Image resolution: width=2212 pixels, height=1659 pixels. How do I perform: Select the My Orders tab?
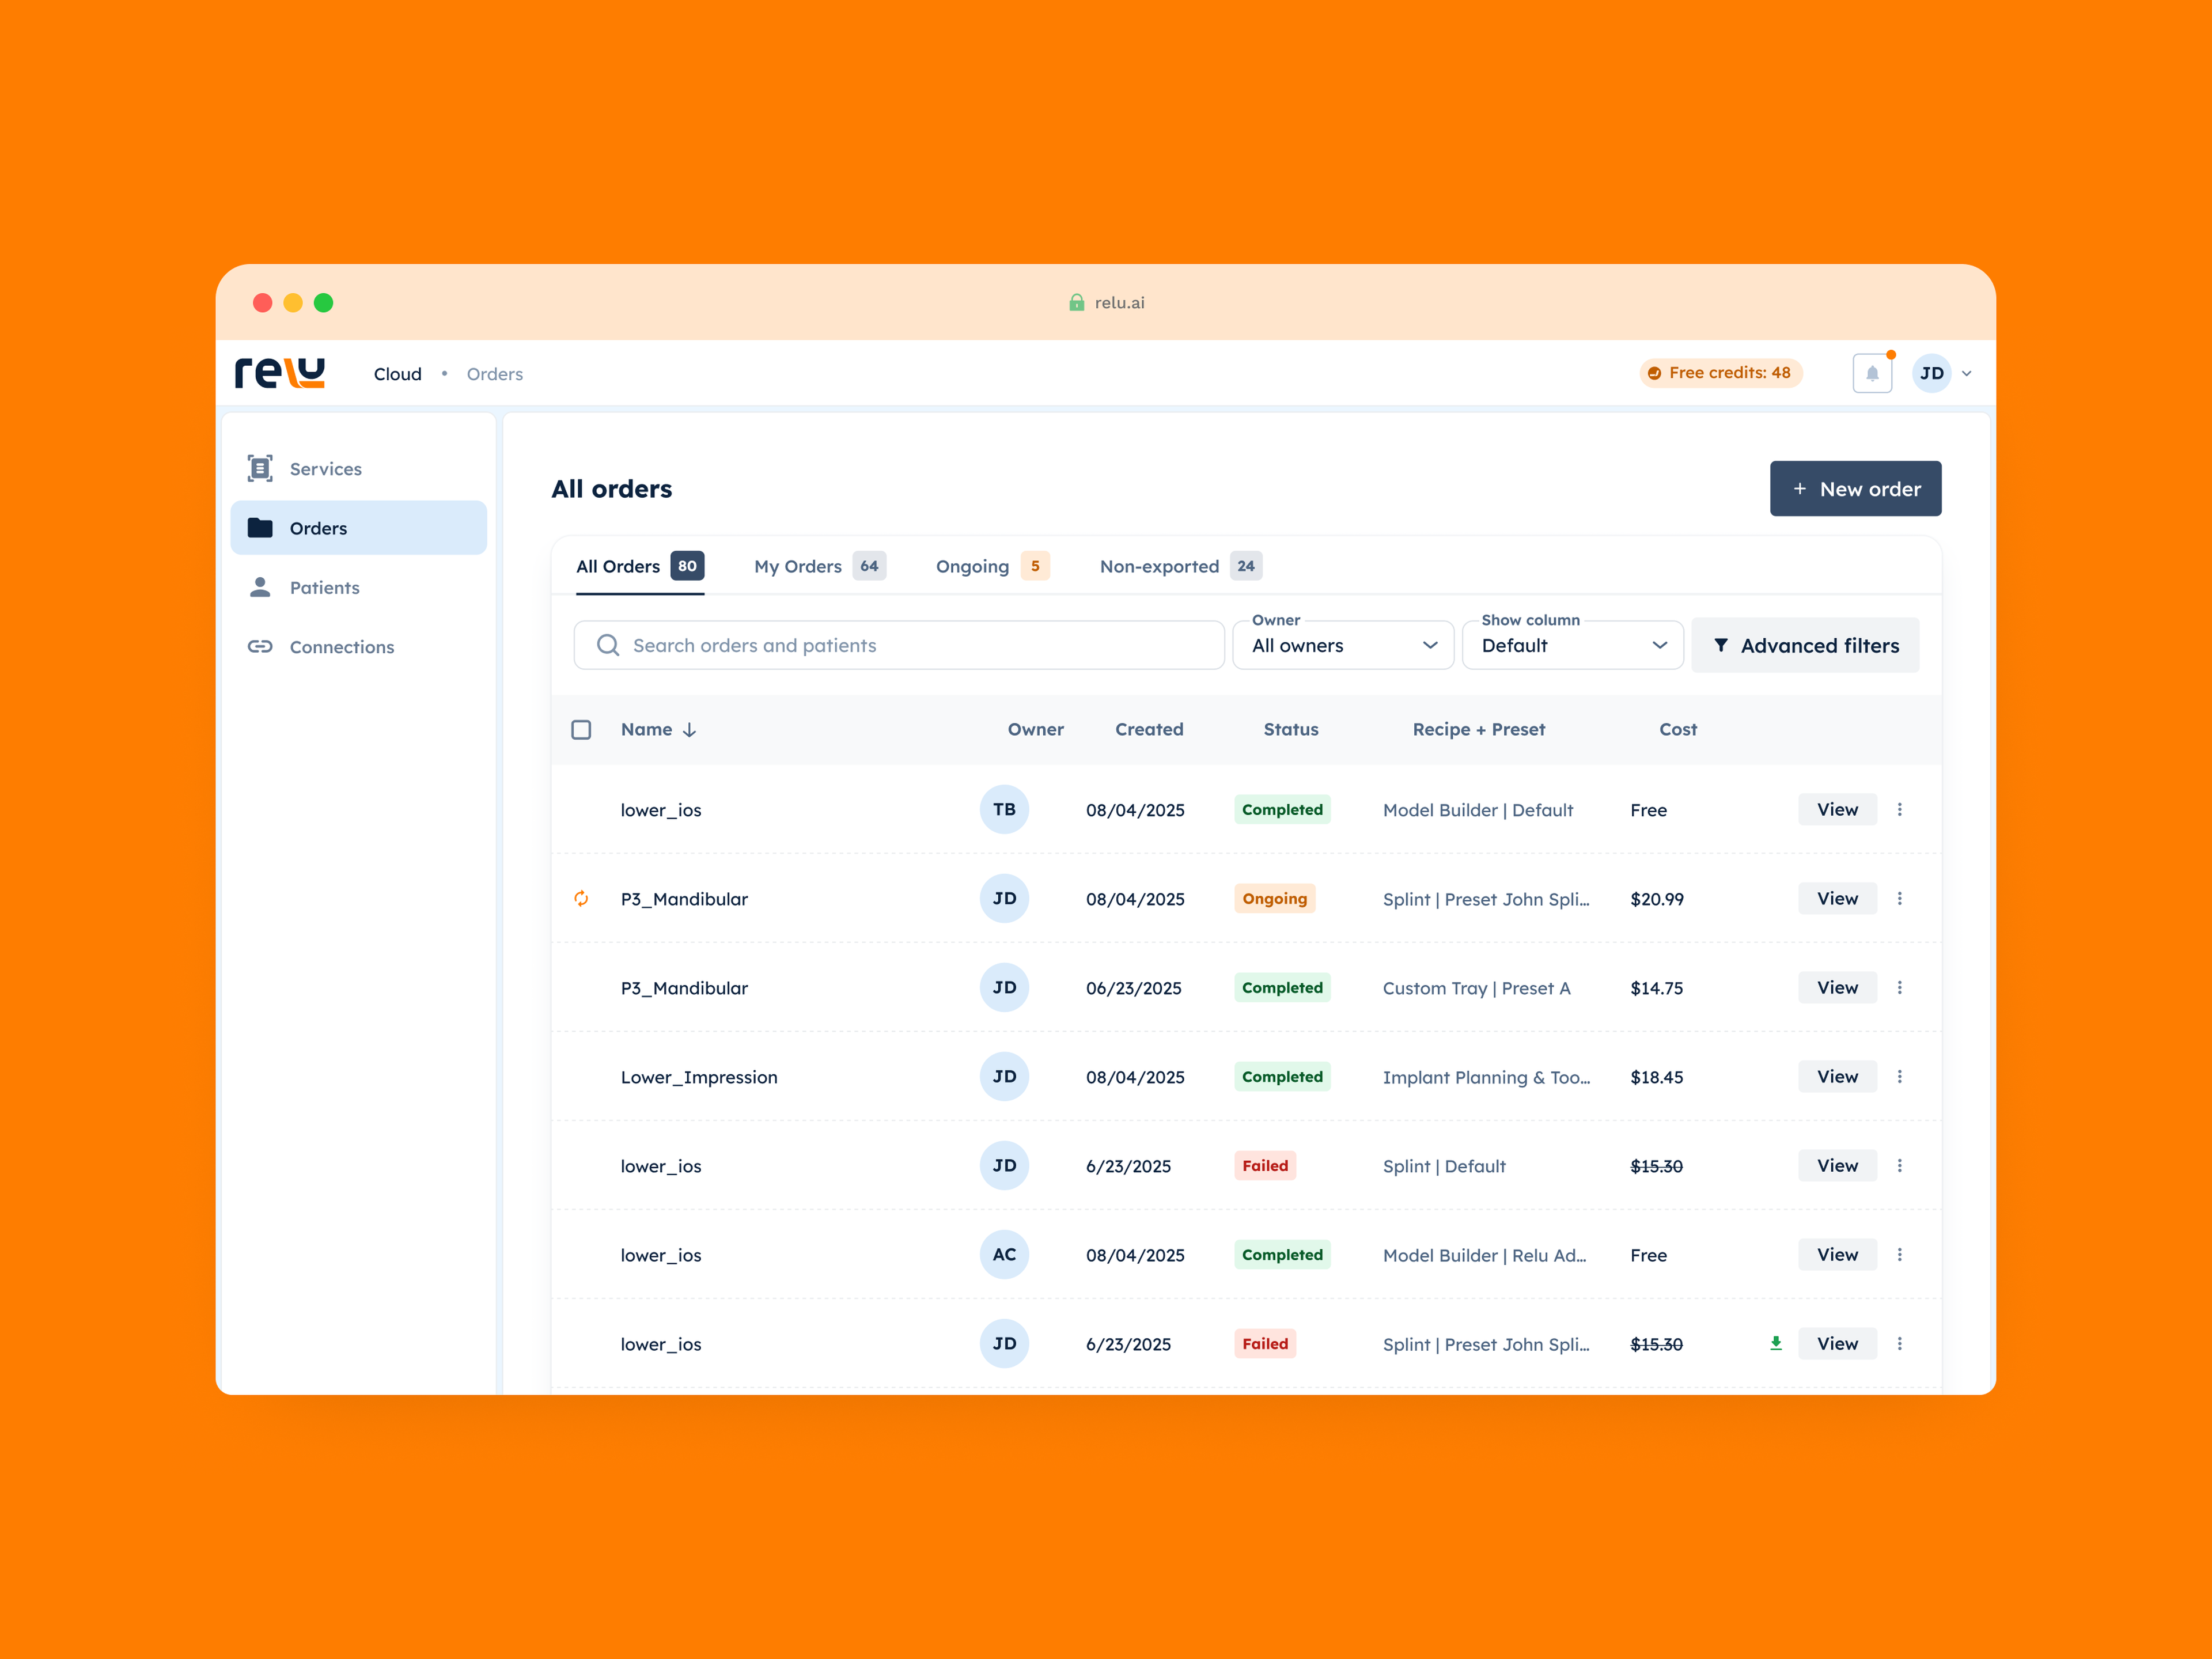click(818, 566)
